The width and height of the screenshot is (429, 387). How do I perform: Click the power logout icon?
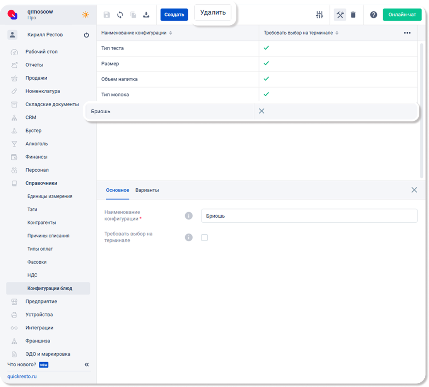click(x=86, y=35)
